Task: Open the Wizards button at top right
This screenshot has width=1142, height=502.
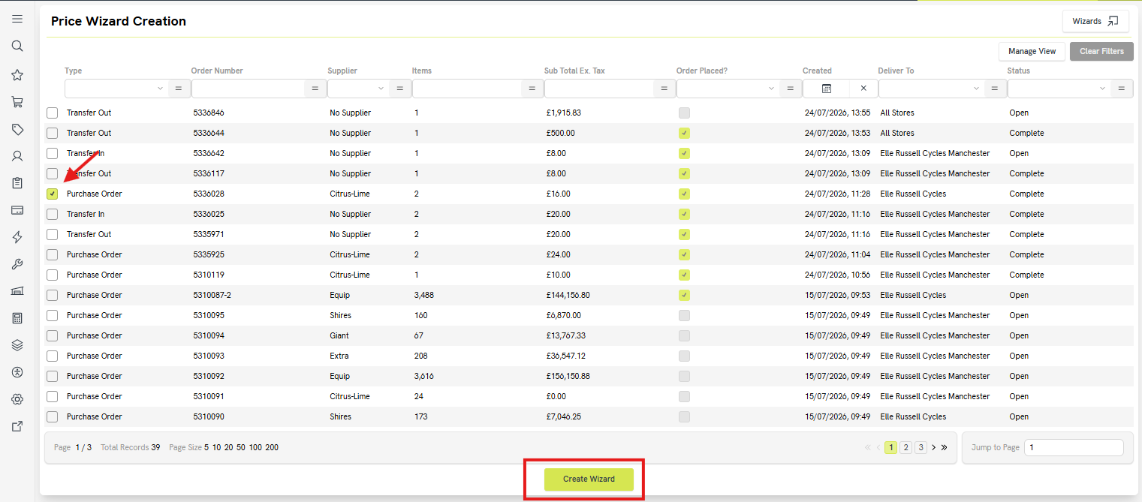Action: tap(1095, 21)
